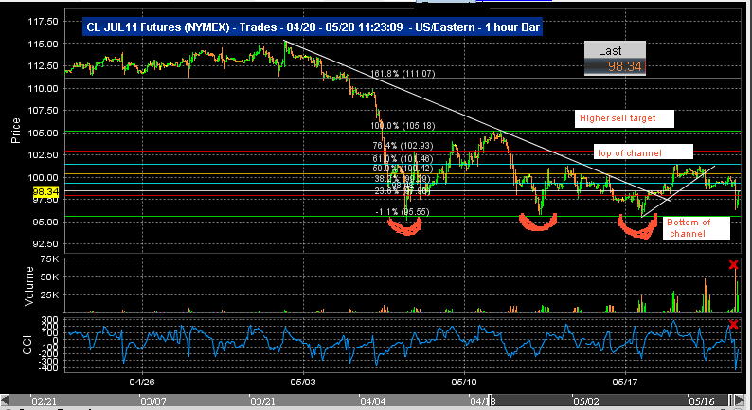Click the 161.8% (111.07) Fibonacci label
The width and height of the screenshot is (752, 410).
tap(403, 73)
